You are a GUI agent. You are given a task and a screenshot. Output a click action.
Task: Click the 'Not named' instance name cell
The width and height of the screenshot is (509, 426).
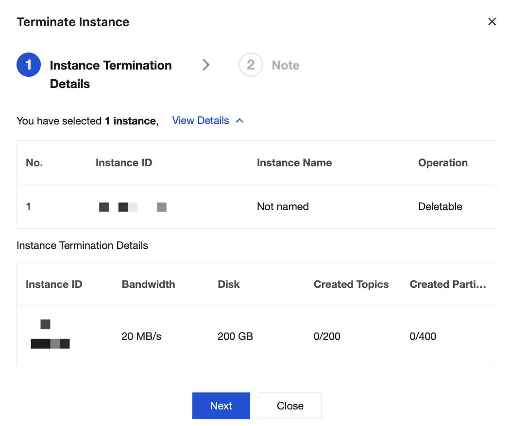(283, 207)
